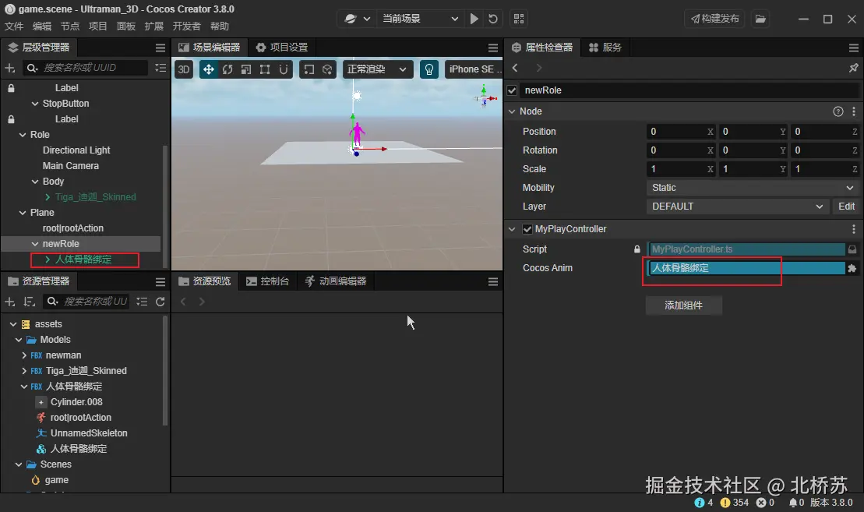Go back in inspector history
Image resolution: width=864 pixels, height=512 pixels.
click(x=515, y=68)
